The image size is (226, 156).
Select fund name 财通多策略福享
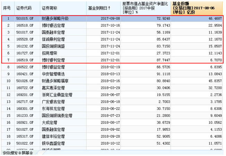pos(55,81)
